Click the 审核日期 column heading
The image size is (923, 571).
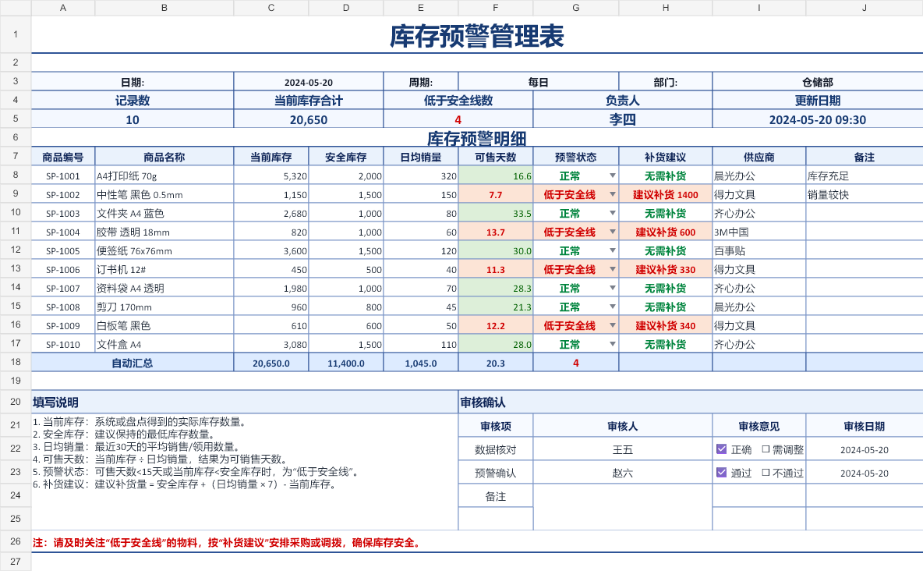pos(864,426)
